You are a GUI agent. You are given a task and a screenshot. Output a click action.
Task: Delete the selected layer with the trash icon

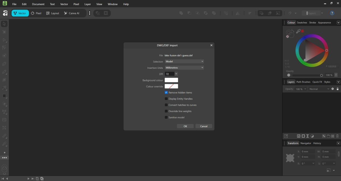[337, 136]
